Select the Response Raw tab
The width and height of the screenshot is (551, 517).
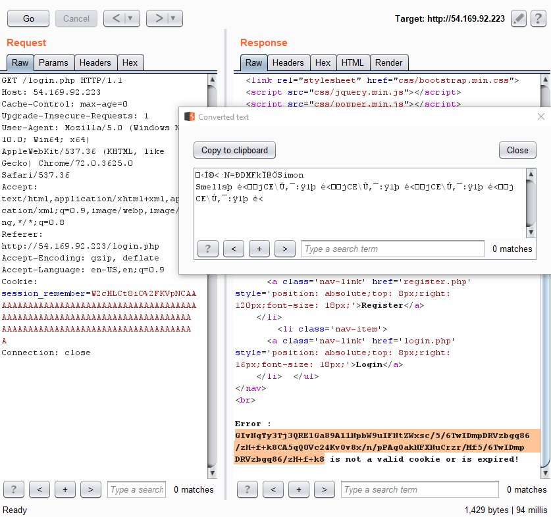pos(253,63)
